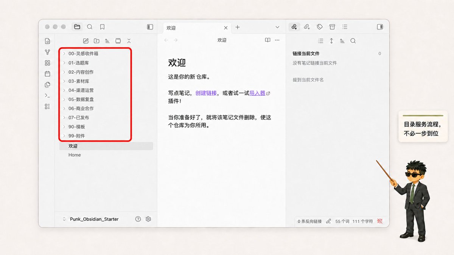
Task: Click the auto-reveal current file icon
Action: click(x=118, y=41)
